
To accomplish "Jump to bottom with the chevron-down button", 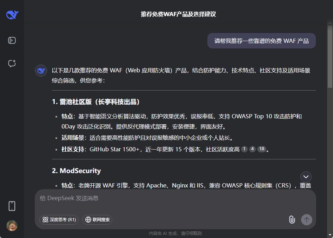I will (306, 177).
